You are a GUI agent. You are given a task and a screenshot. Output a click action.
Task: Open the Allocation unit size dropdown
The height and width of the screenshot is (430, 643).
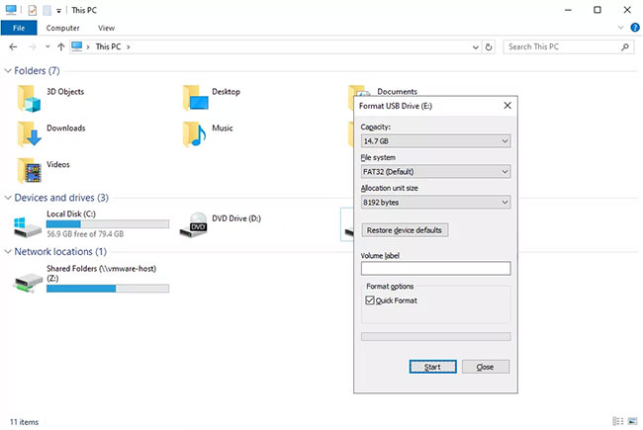pos(435,202)
